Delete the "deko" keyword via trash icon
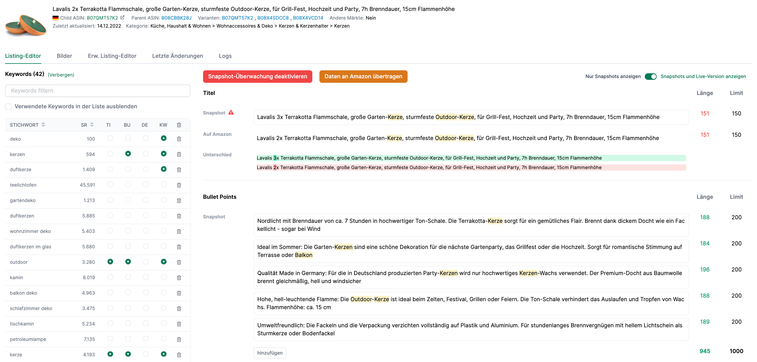This screenshot has width=757, height=362. 179,139
